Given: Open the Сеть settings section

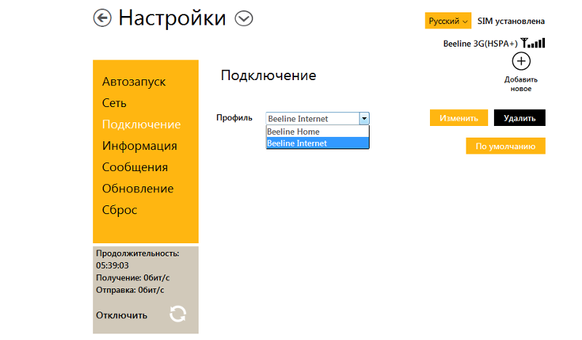Looking at the screenshot, I should pos(114,103).
